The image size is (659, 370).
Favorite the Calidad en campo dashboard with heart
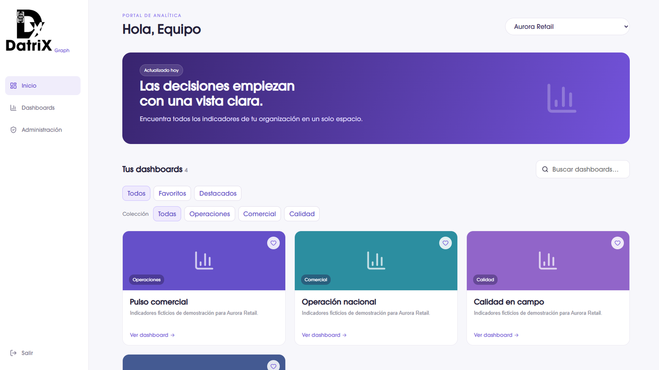[x=617, y=243]
